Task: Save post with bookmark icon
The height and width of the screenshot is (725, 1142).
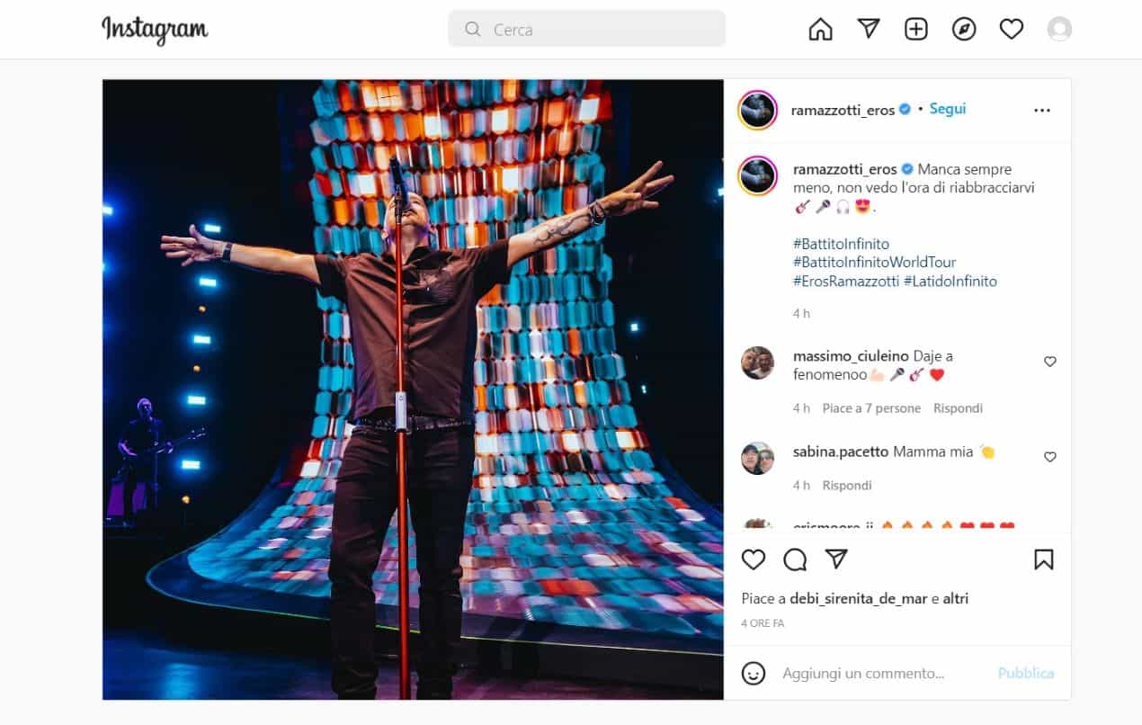Action: point(1043,559)
